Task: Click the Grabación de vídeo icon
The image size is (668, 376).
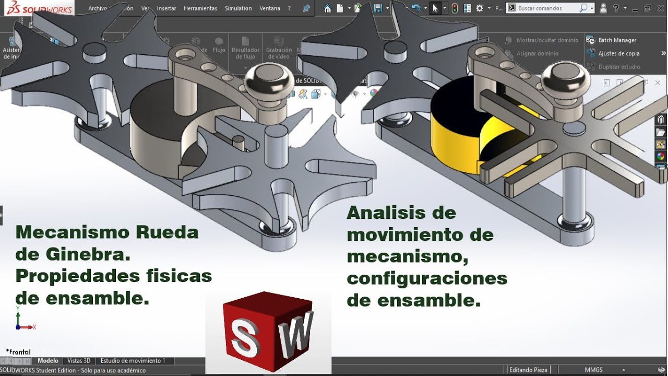Action: [x=279, y=41]
